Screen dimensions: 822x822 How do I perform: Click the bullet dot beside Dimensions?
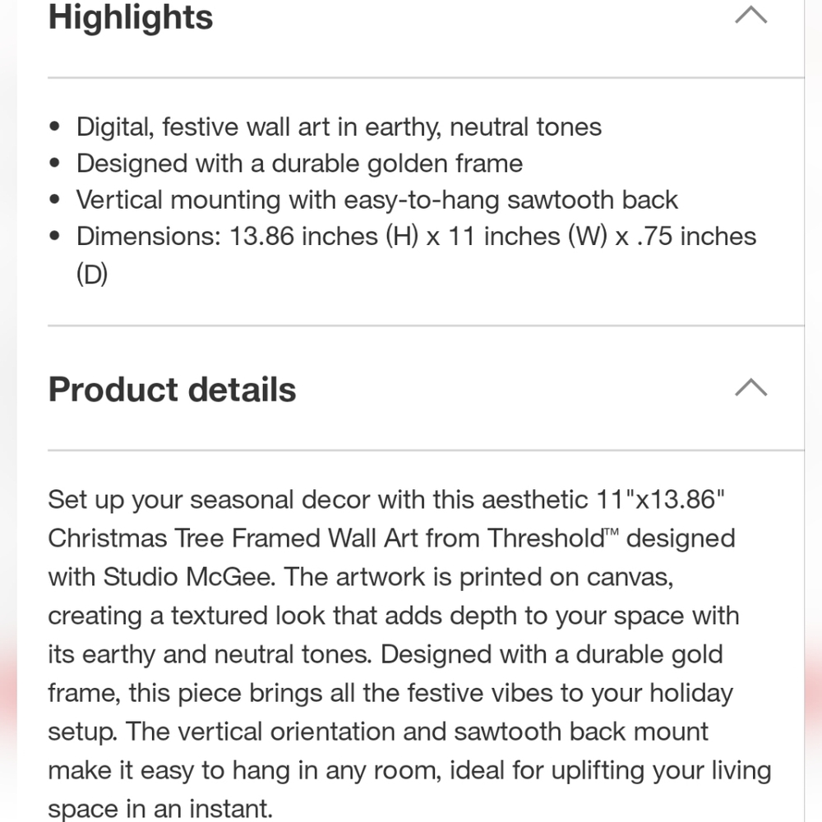tap(54, 236)
